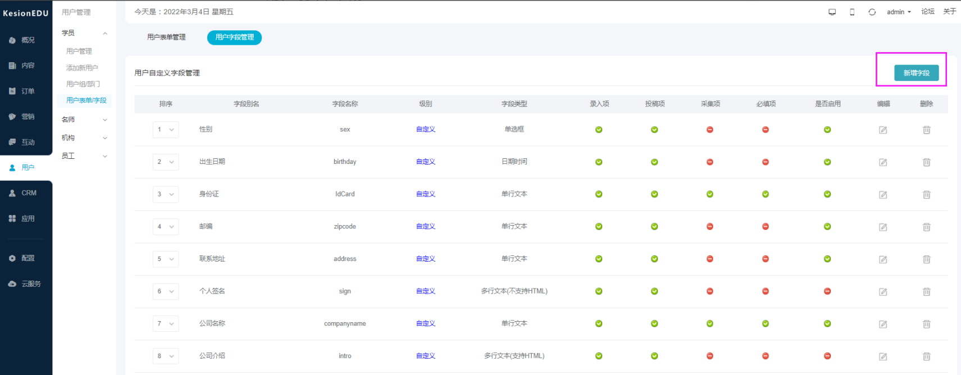Toggle 采集项 status for 性别
The width and height of the screenshot is (961, 375).
click(x=710, y=130)
